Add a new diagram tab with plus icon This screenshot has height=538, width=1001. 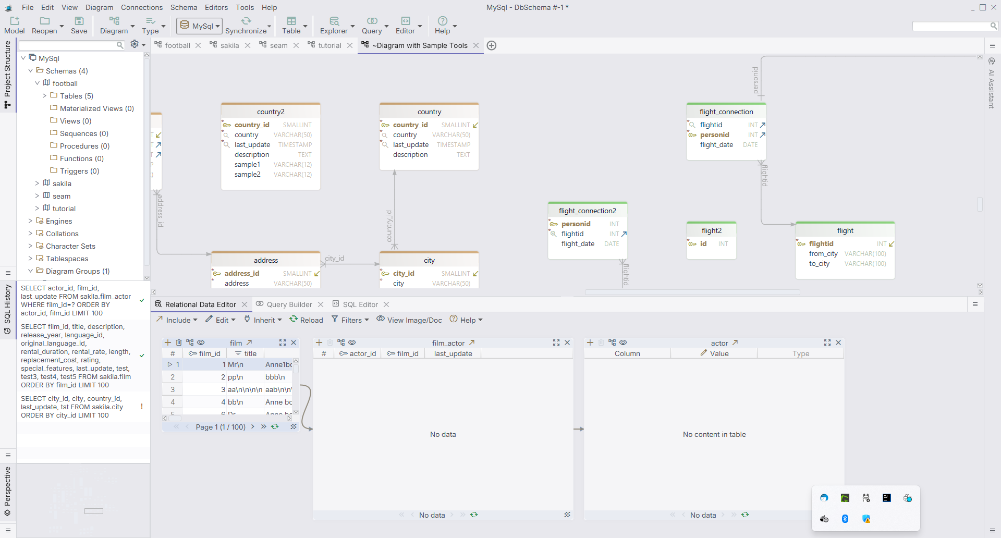coord(491,45)
